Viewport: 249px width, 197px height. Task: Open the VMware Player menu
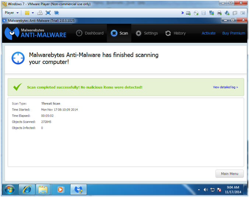pos(11,12)
